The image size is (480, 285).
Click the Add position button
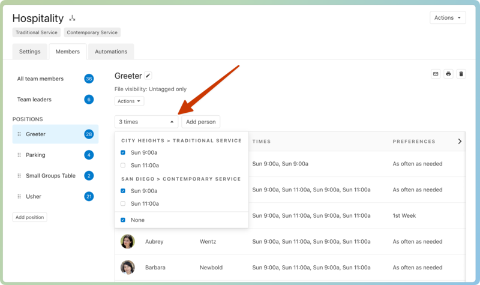coord(29,217)
